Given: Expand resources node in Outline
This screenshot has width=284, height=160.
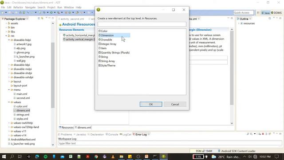Looking at the screenshot, I should 239,24.
